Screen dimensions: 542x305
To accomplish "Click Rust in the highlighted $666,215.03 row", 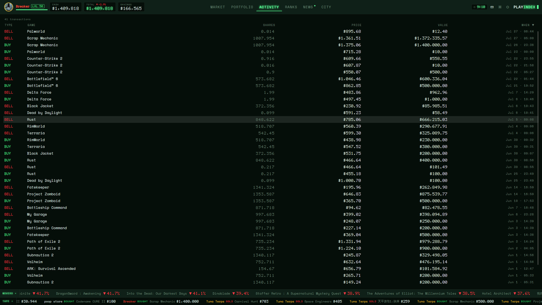I will [x=31, y=119].
